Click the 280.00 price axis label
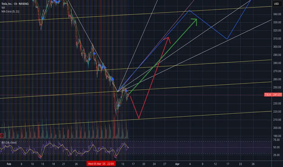This screenshot has width=283, height=167. pos(277,63)
